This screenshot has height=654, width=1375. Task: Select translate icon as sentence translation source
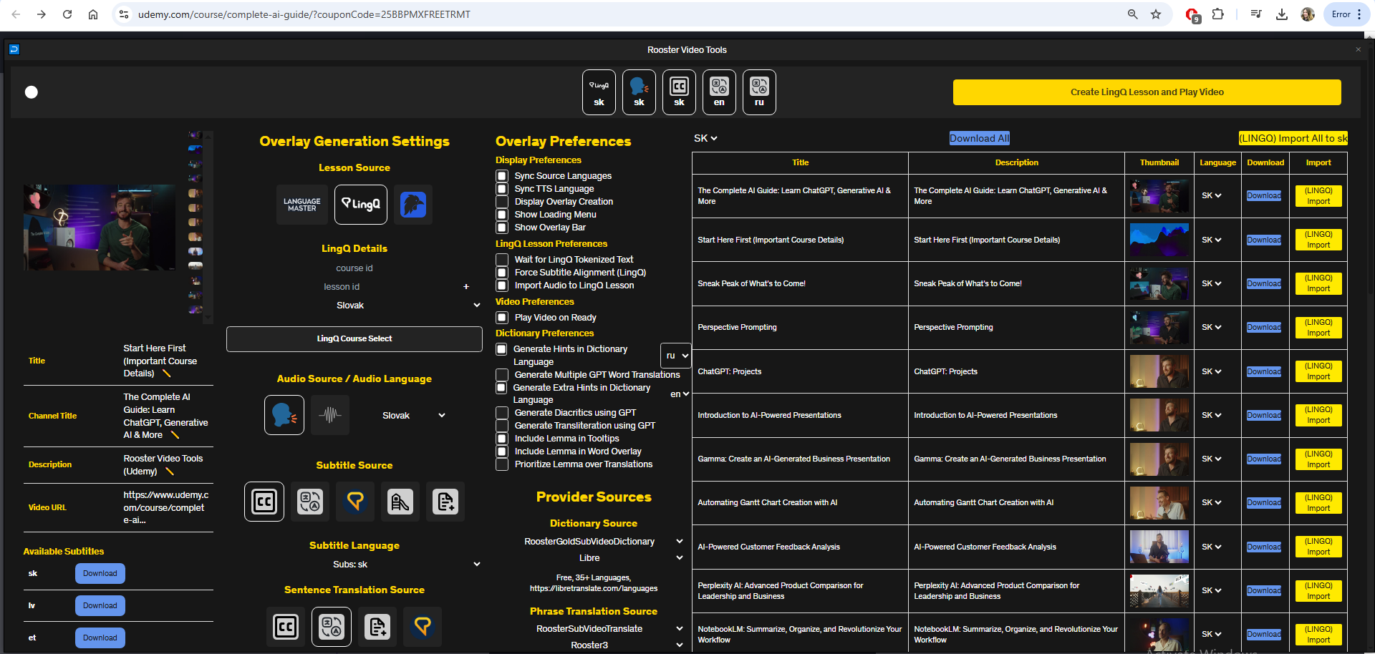[332, 627]
